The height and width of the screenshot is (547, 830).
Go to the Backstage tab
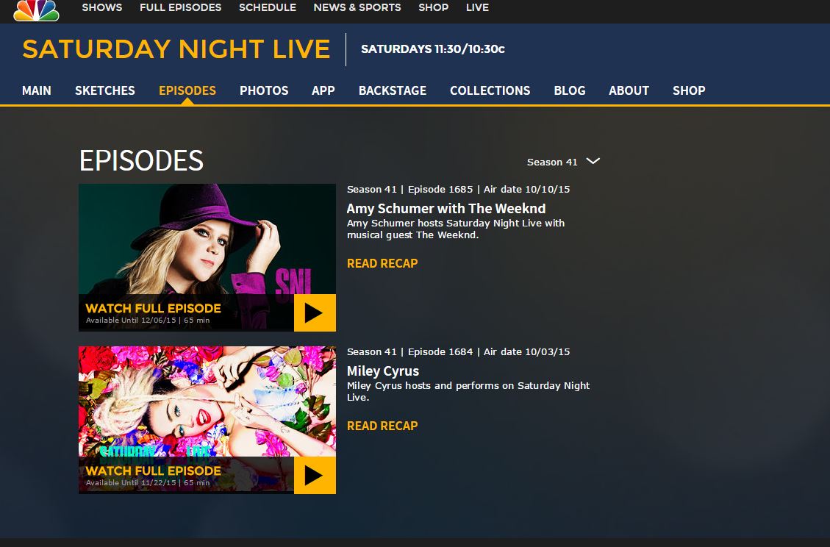(393, 90)
